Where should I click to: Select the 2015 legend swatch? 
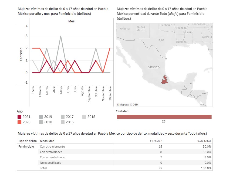[84, 117]
